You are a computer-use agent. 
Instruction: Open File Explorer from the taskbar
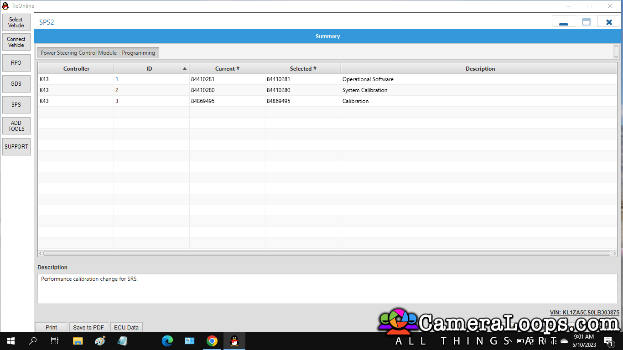point(78,341)
